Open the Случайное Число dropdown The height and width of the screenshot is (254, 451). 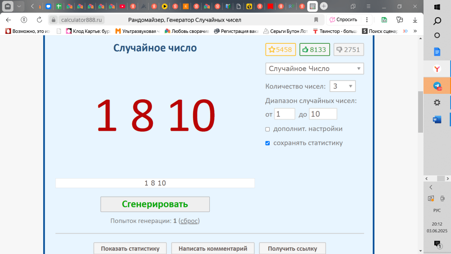(x=314, y=69)
